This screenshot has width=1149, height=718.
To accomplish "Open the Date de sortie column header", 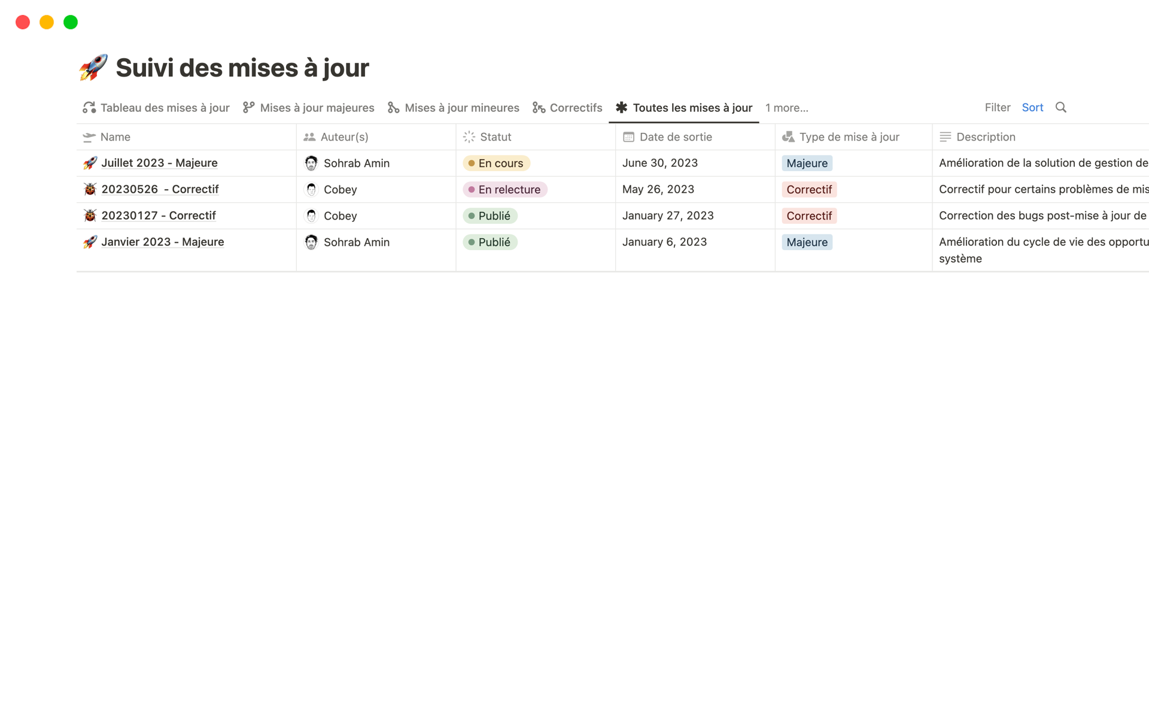I will [x=675, y=137].
